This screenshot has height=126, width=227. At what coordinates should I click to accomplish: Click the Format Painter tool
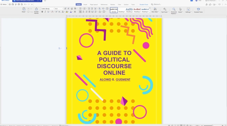[36, 10]
